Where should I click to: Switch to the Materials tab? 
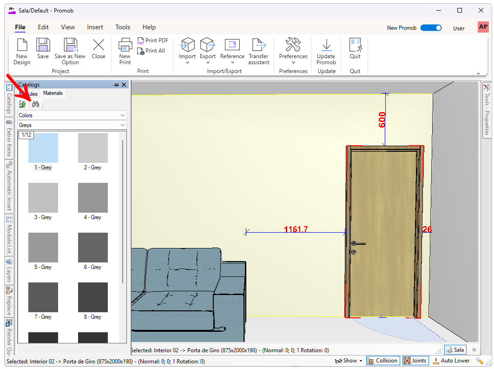point(53,93)
